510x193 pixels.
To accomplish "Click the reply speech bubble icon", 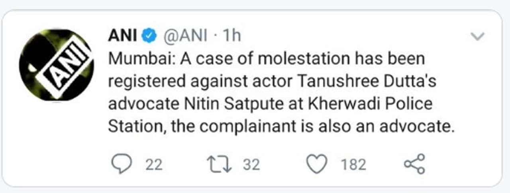I will tap(120, 164).
